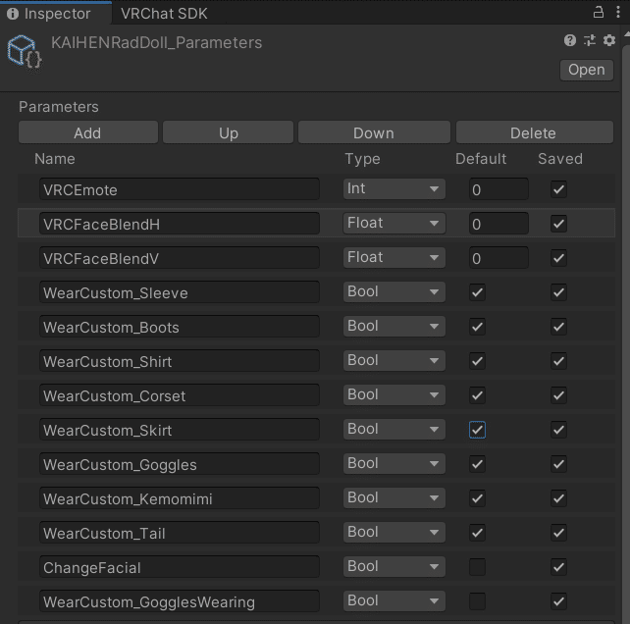Toggle Saved checkbox for WearCustom_Sleeve
630x624 pixels.
(x=558, y=292)
